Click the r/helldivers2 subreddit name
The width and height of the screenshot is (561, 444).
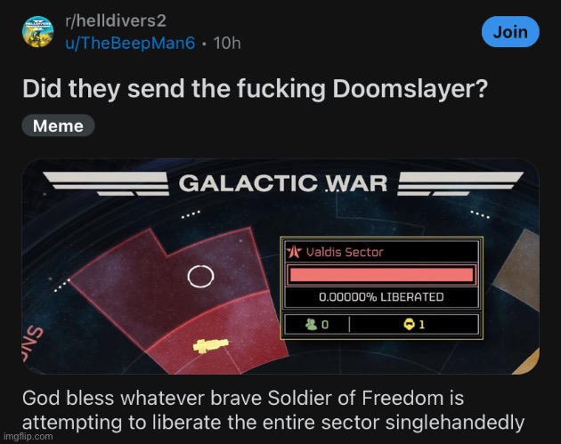(116, 20)
